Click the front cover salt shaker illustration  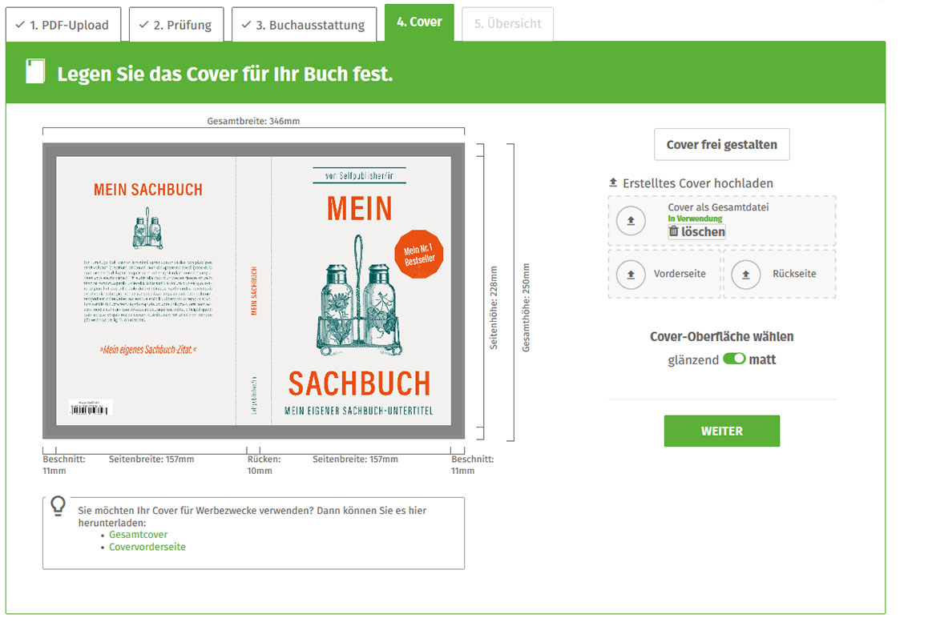click(360, 298)
